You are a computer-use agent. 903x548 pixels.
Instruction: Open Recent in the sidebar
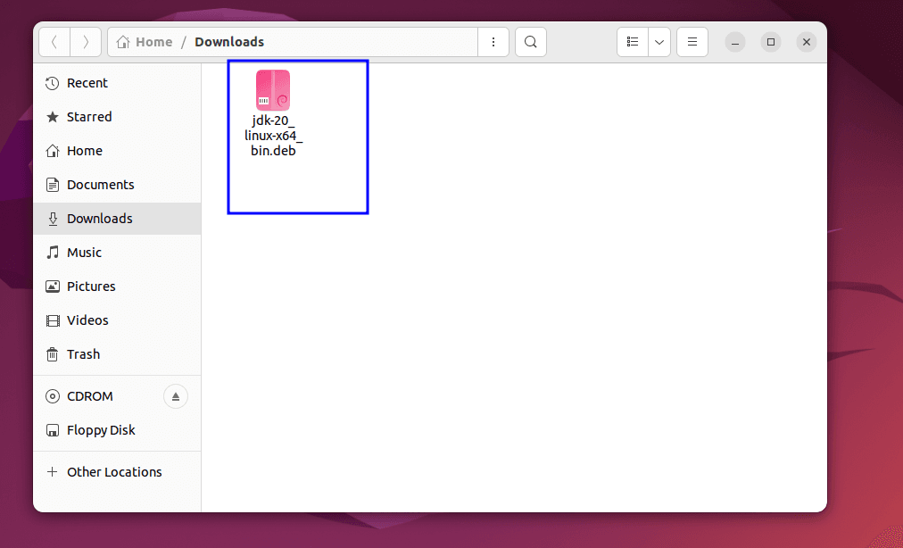pyautogui.click(x=118, y=83)
